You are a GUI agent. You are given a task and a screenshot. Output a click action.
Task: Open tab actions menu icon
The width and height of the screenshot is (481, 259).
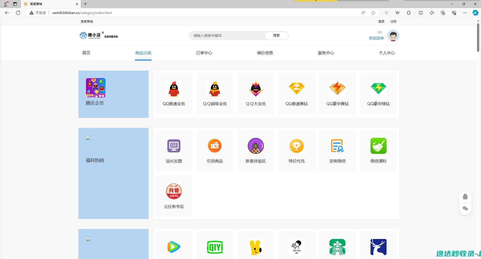coord(15,4)
